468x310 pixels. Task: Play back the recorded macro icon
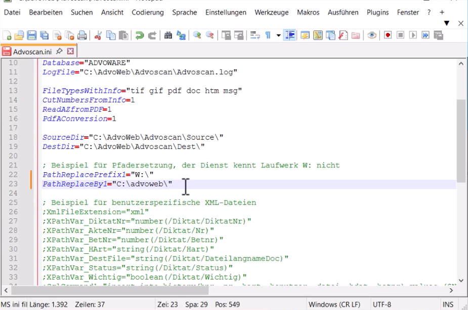tap(413, 35)
